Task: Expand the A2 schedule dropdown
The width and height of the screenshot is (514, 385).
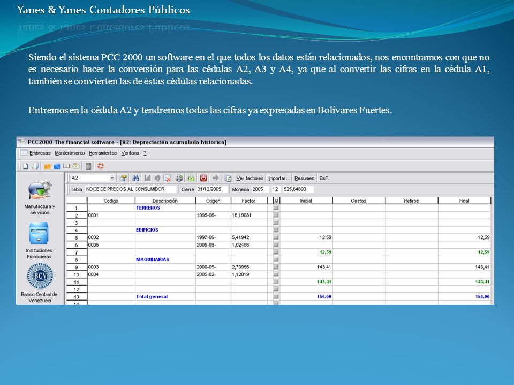Action: pos(112,178)
